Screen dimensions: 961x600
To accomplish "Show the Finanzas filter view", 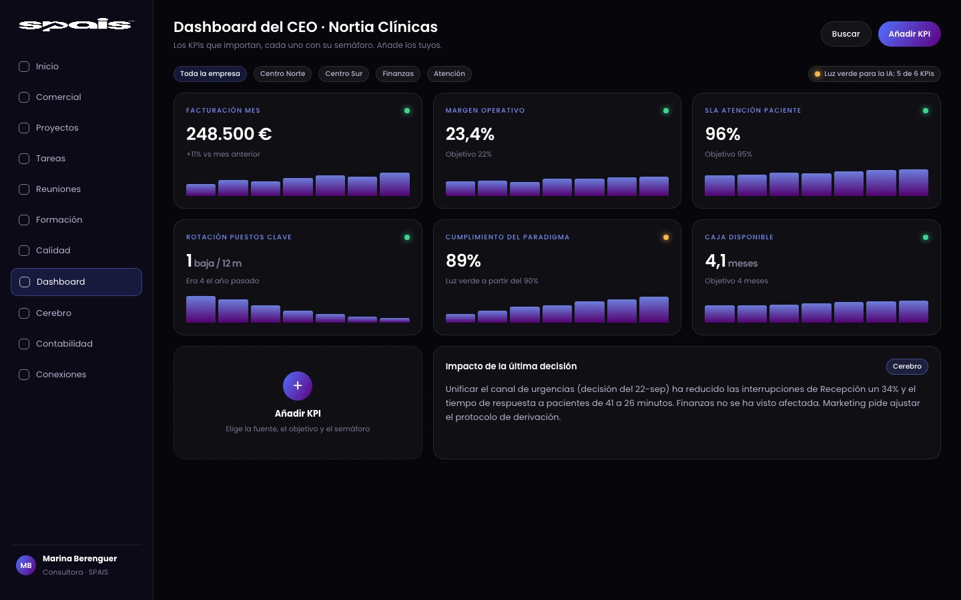I will pos(398,74).
